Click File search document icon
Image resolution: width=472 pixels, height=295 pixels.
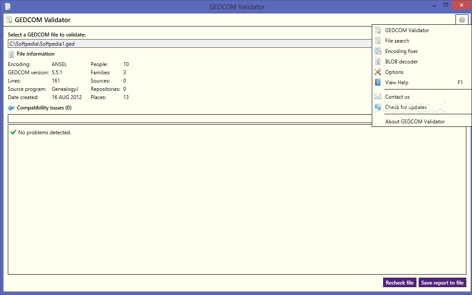(378, 41)
